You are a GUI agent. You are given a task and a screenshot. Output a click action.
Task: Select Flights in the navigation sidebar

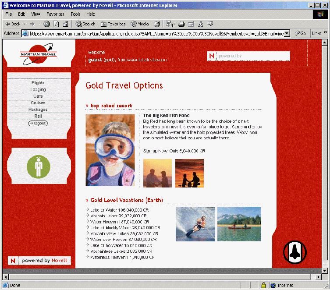(x=38, y=82)
